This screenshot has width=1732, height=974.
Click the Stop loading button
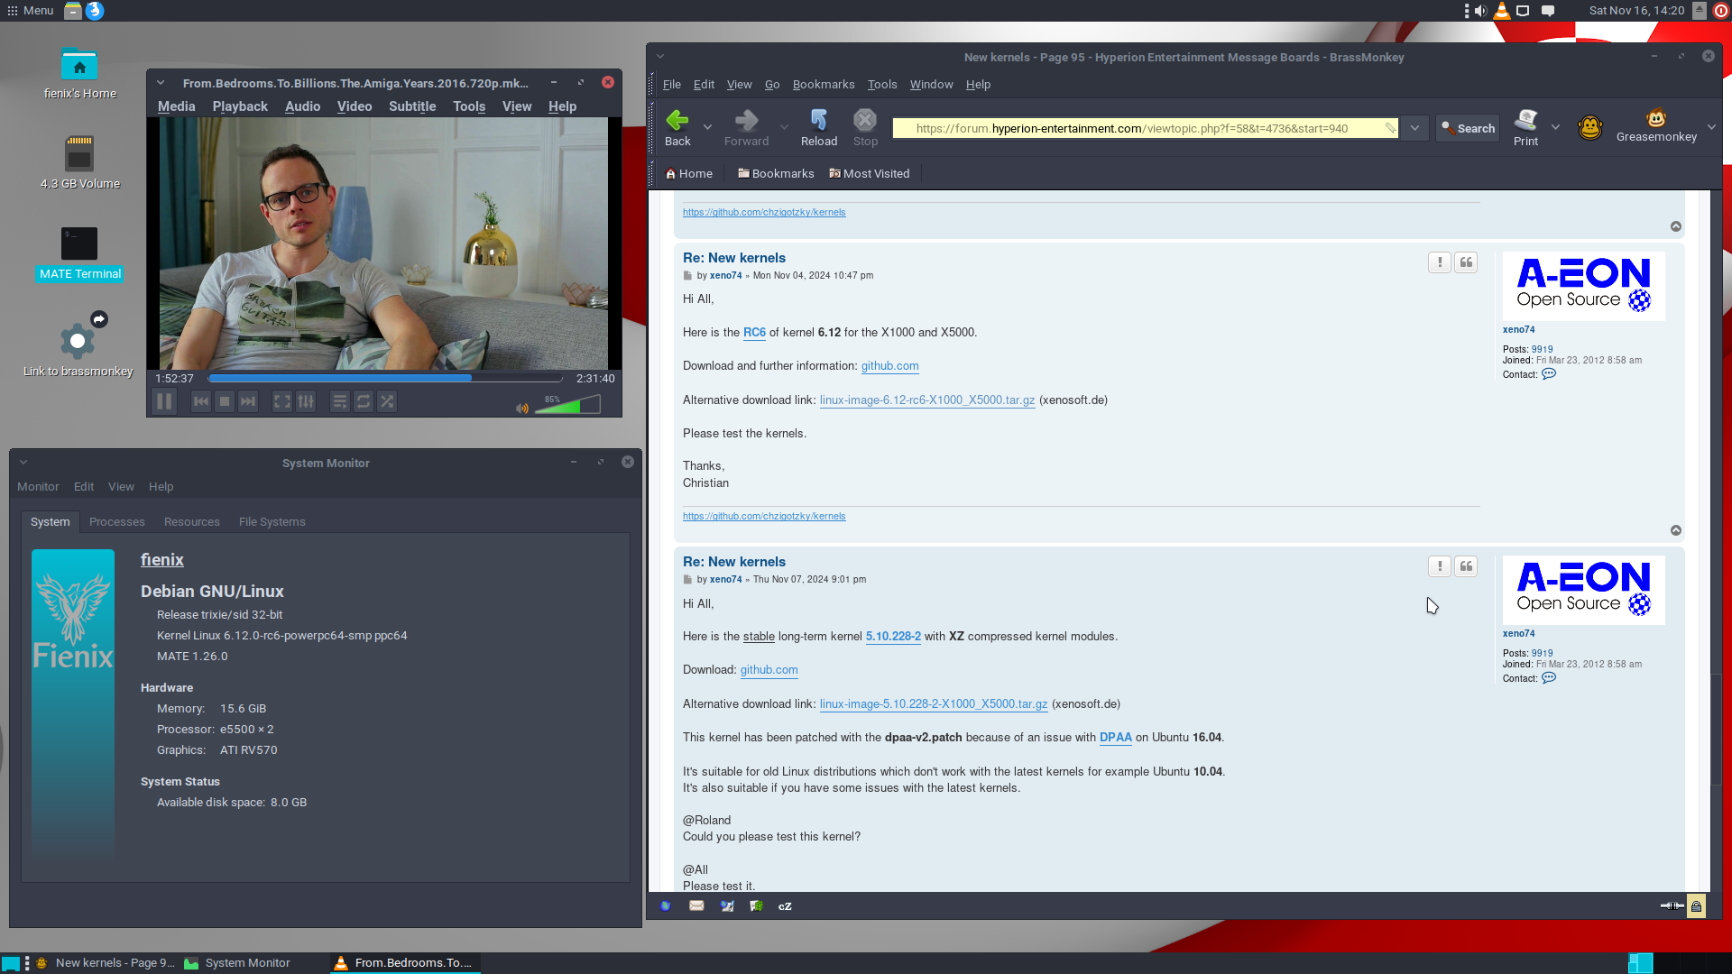coord(865,128)
